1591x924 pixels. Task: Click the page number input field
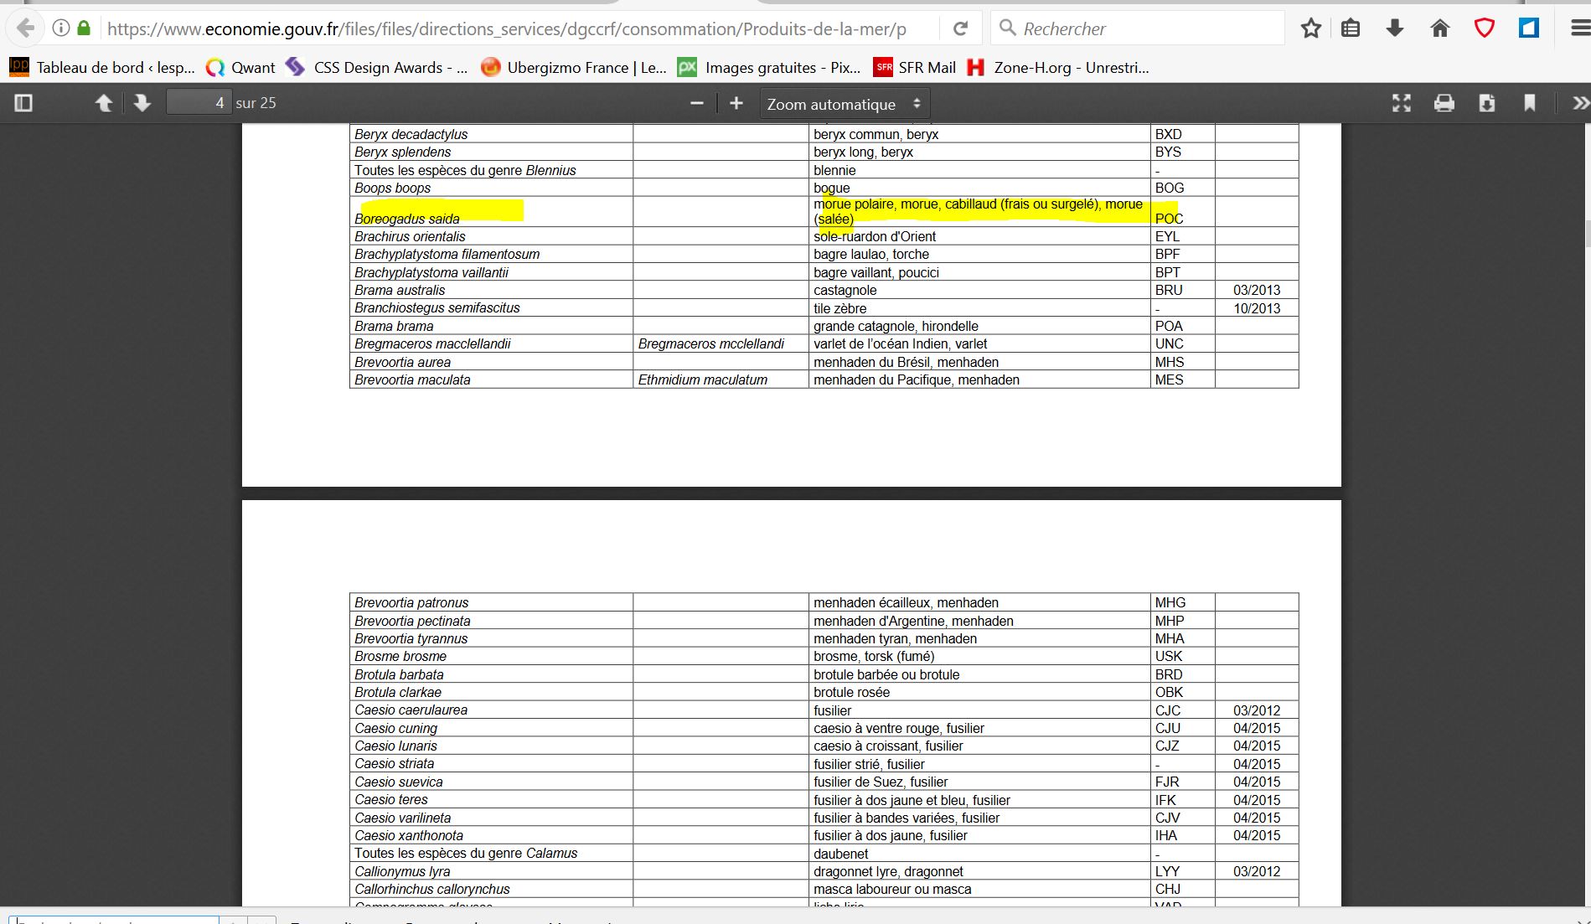pyautogui.click(x=199, y=103)
